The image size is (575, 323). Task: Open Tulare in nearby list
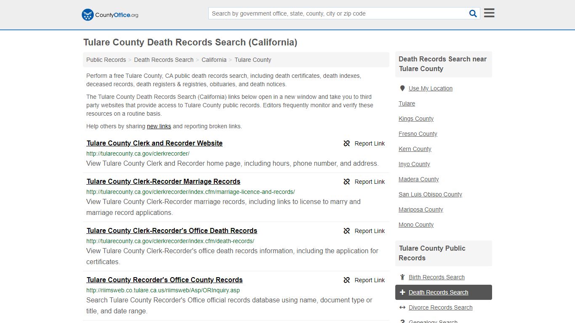[407, 103]
